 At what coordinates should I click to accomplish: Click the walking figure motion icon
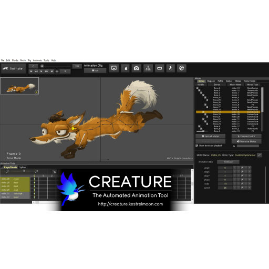click(171, 68)
